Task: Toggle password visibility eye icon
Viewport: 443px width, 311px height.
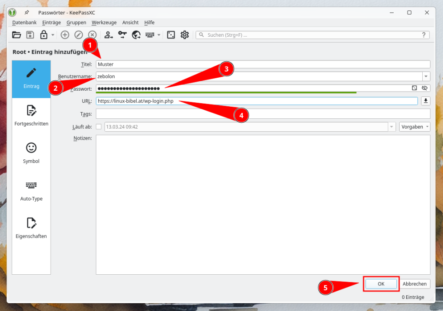Action: click(424, 88)
